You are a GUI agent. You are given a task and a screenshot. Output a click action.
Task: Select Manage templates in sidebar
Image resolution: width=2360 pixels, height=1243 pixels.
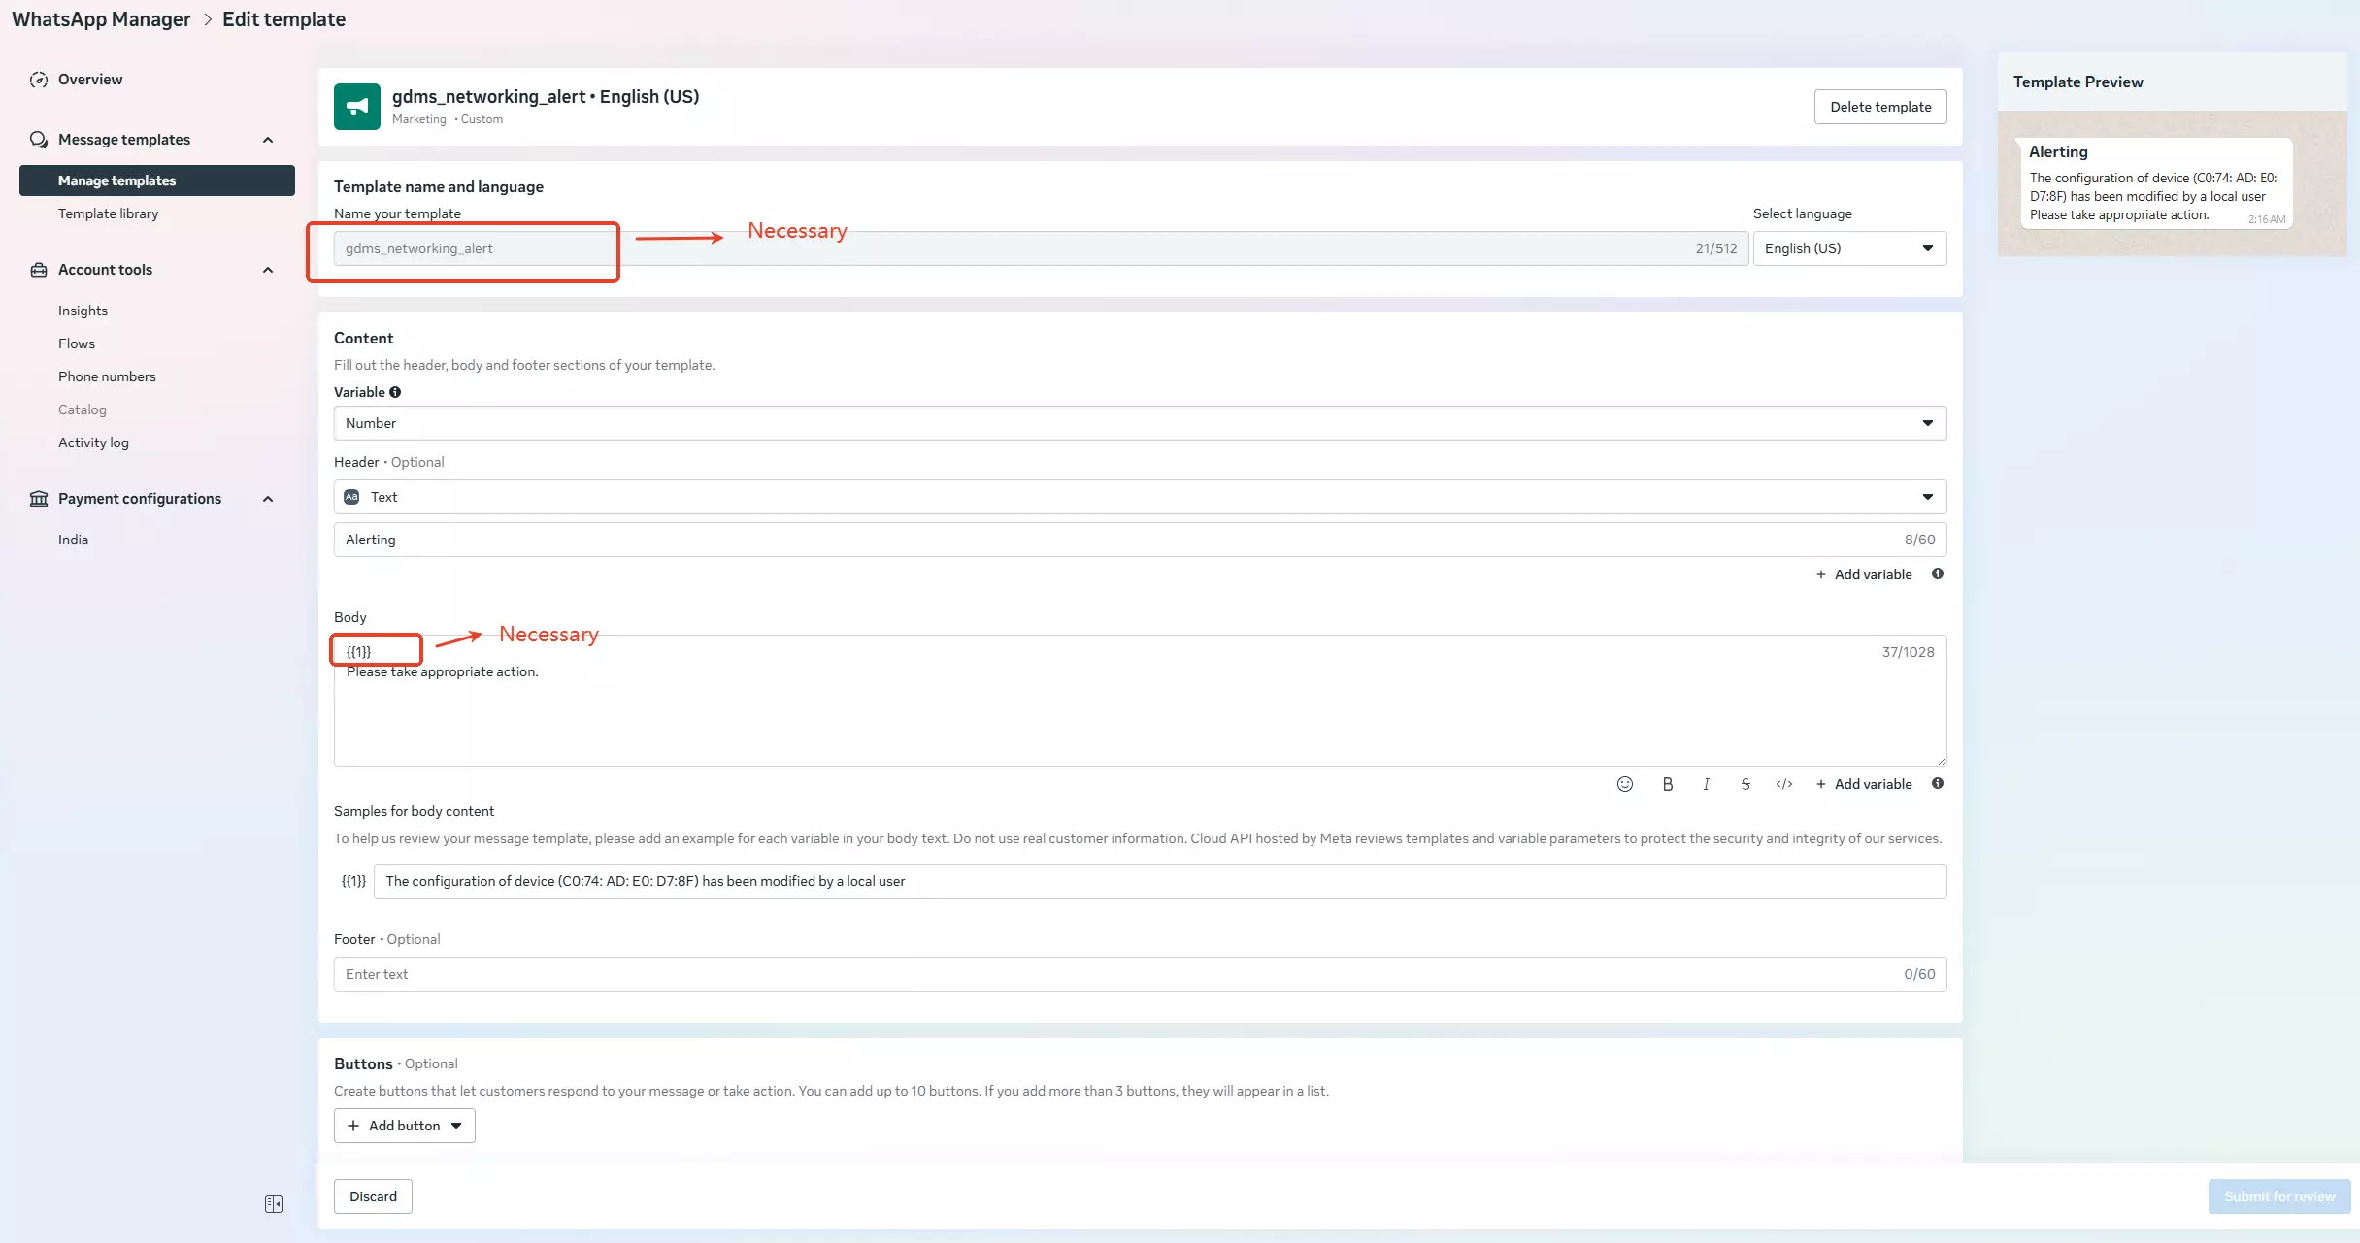tap(157, 180)
